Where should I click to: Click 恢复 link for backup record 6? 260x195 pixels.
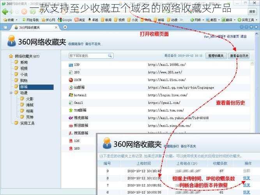click(x=246, y=192)
